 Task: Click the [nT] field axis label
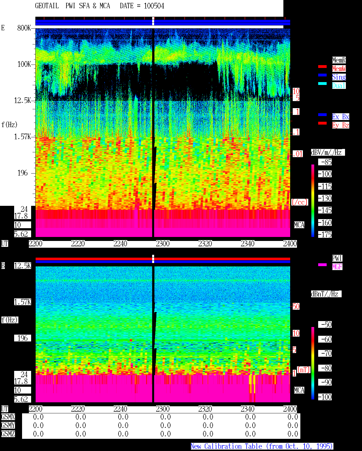304,370
